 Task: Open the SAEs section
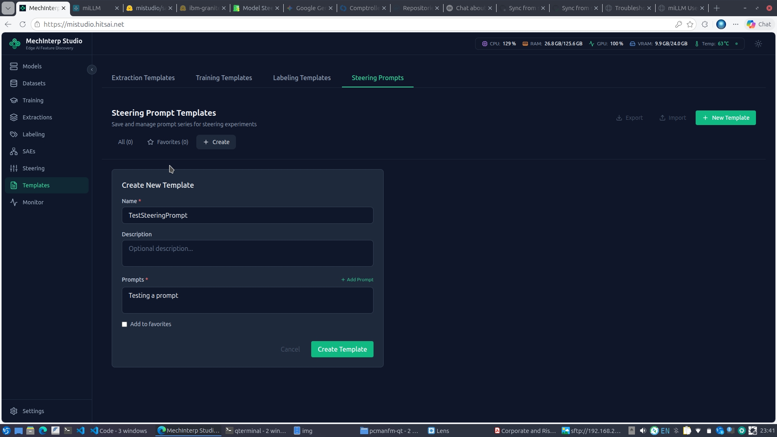tap(47, 151)
